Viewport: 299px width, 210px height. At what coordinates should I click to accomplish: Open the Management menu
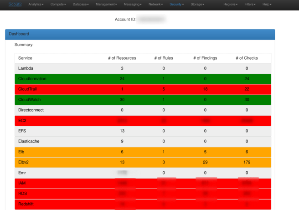tap(107, 4)
